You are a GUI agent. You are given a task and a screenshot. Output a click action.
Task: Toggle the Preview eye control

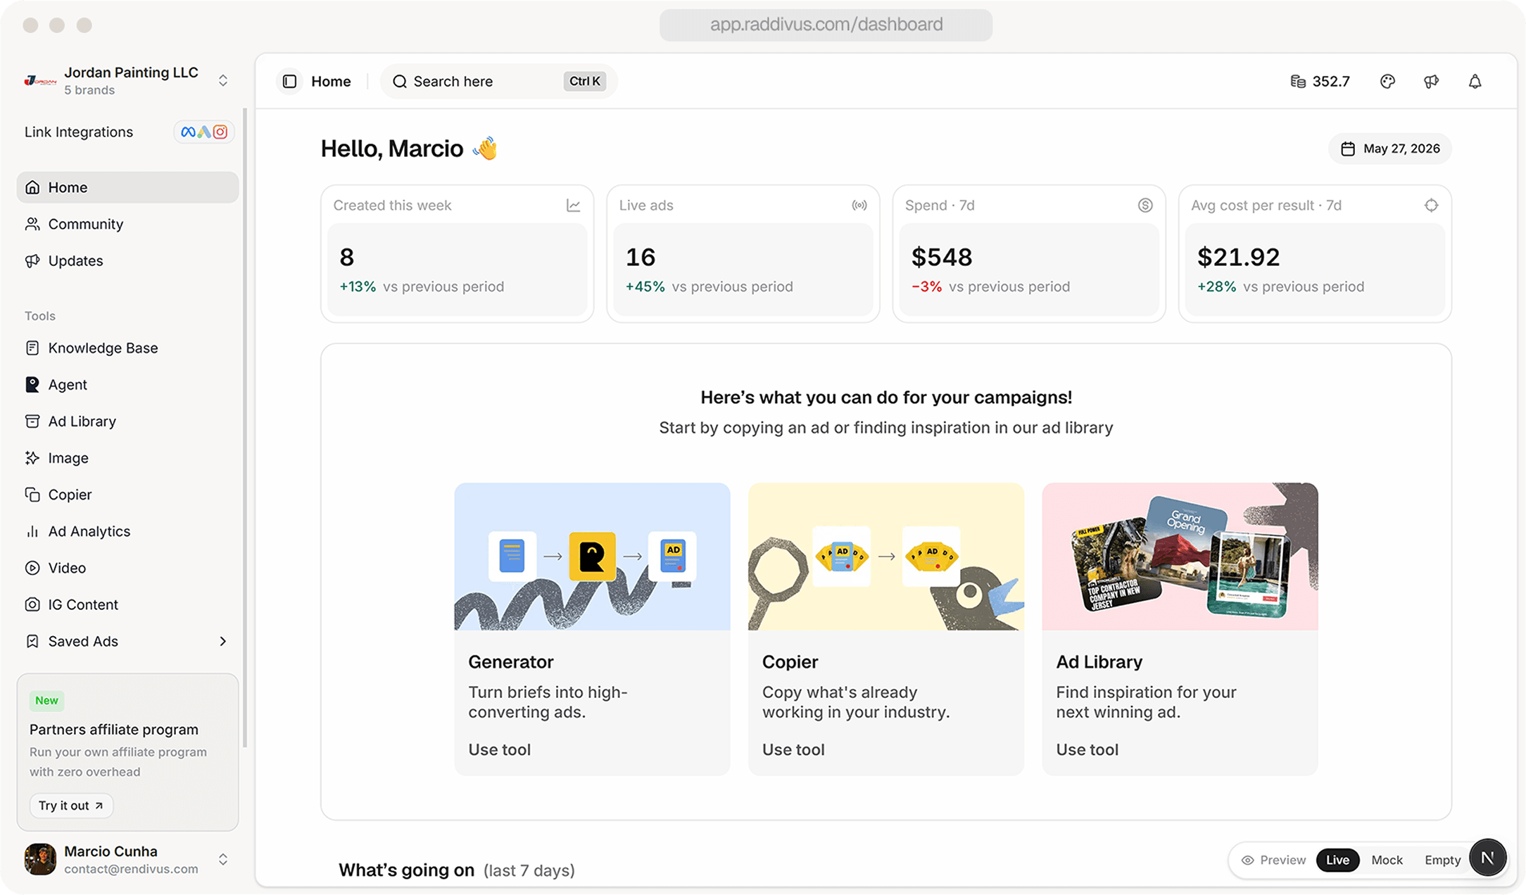(1273, 860)
